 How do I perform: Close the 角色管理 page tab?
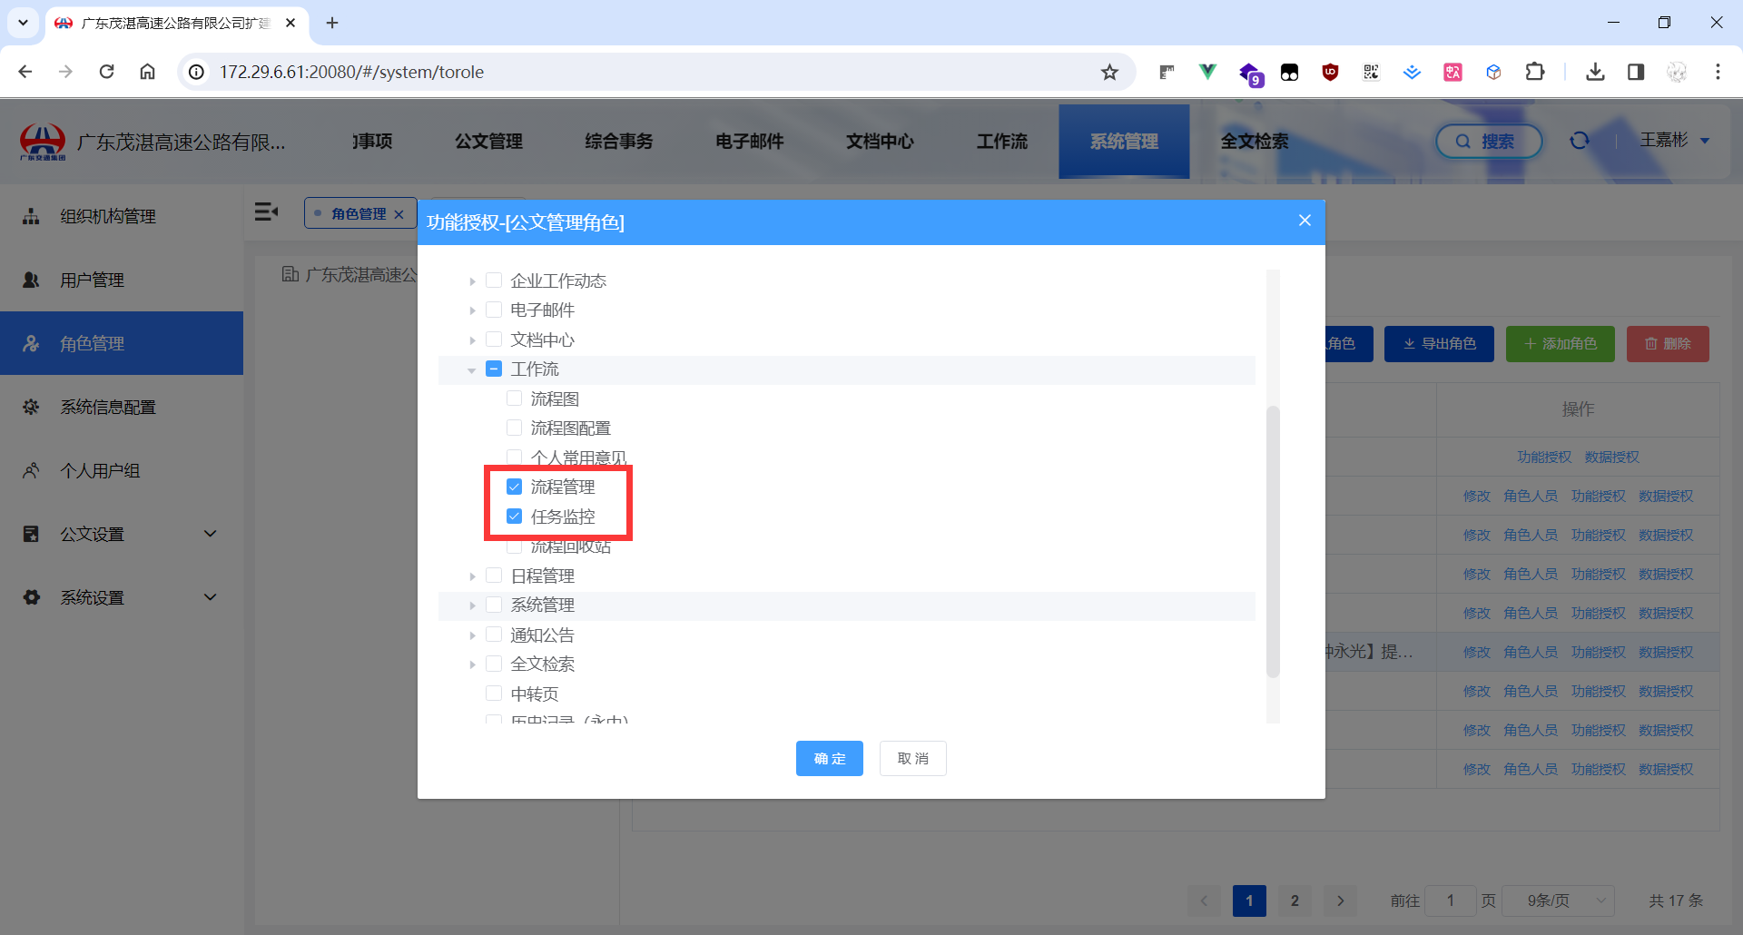tap(399, 214)
